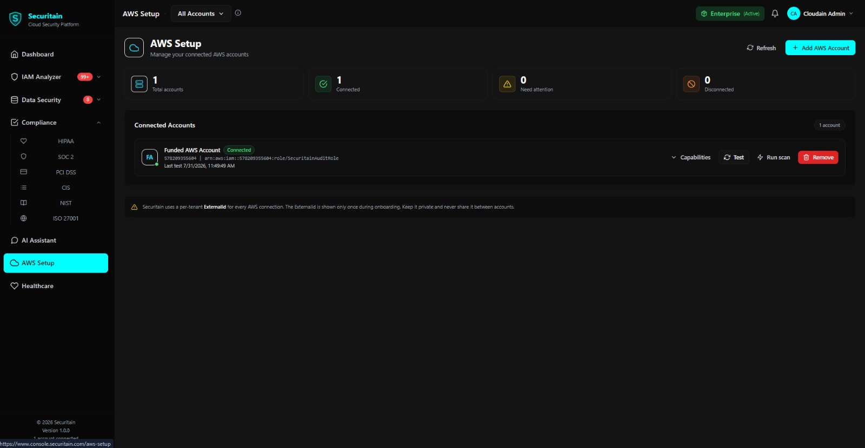This screenshot has width=865, height=448.
Task: Click the info icon beside All Accounts
Action: (238, 13)
